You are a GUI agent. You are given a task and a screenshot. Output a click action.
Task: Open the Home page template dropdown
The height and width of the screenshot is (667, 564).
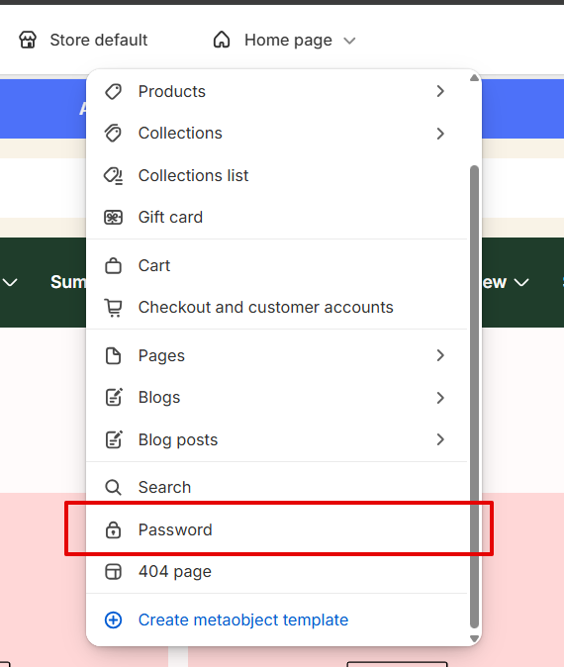point(284,41)
